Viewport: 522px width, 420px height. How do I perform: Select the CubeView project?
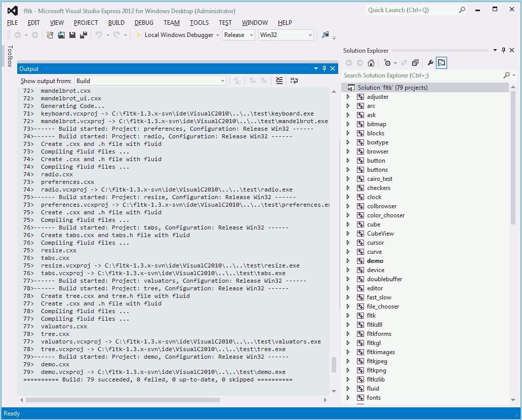tap(380, 234)
